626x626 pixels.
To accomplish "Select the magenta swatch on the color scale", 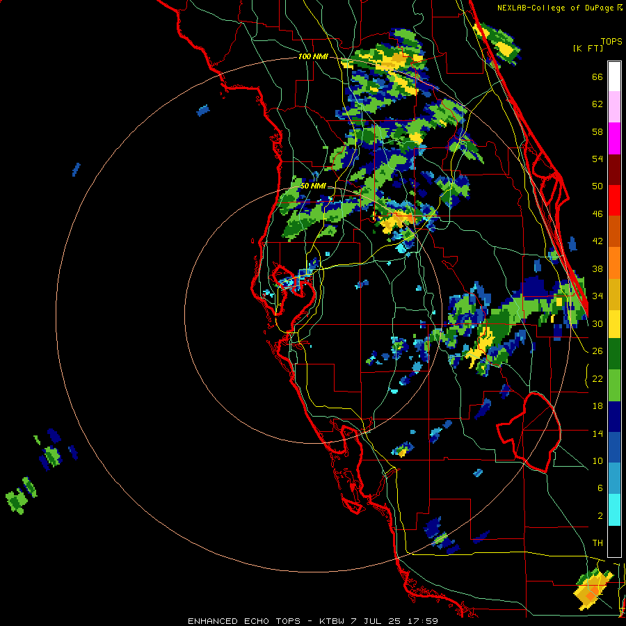I will click(614, 138).
